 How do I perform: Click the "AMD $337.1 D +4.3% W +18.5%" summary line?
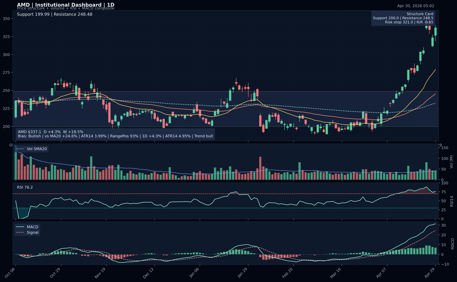(x=51, y=132)
